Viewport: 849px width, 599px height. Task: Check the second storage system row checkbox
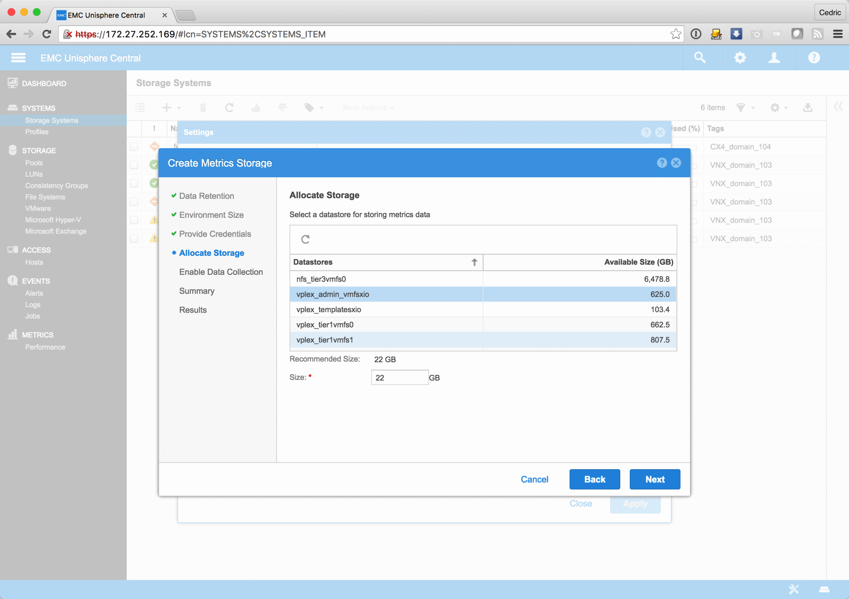[x=134, y=165]
